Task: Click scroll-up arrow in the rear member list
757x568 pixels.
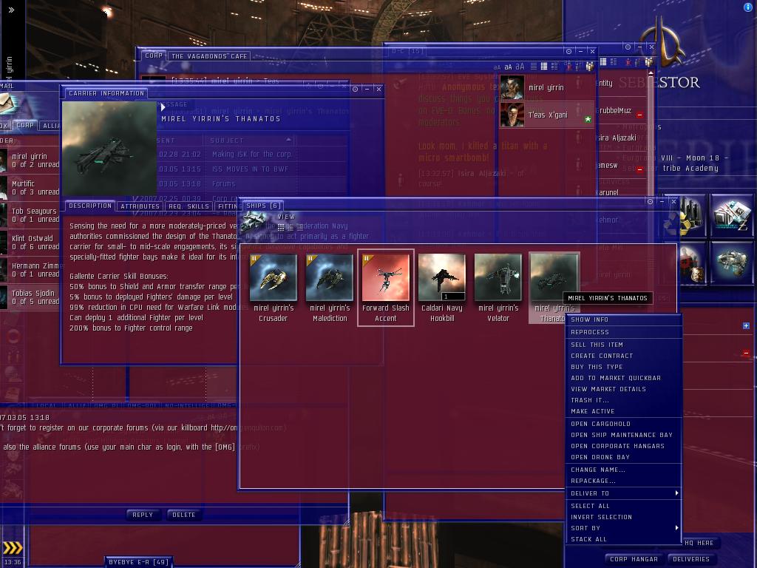Action: click(651, 73)
